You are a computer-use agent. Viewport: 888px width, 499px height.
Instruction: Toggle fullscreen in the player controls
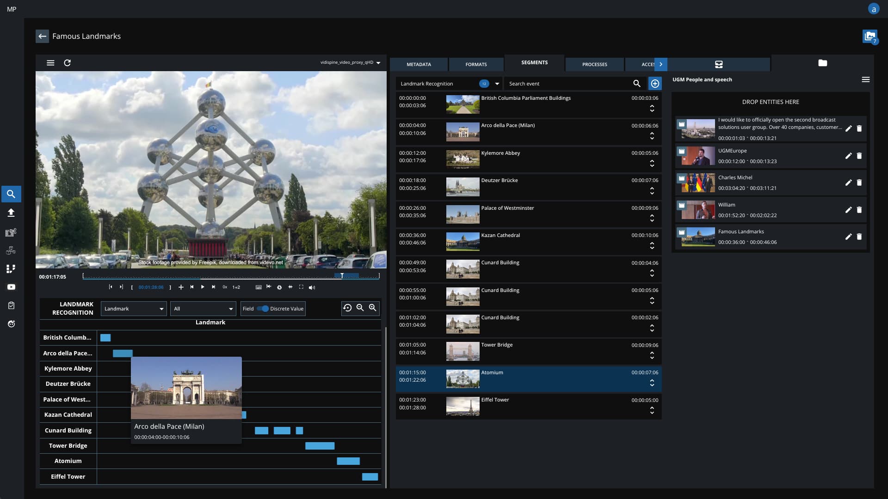click(x=301, y=287)
